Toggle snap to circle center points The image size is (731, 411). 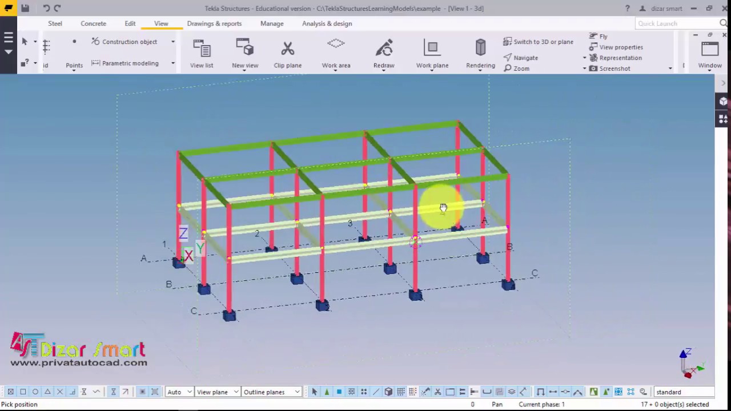35,392
